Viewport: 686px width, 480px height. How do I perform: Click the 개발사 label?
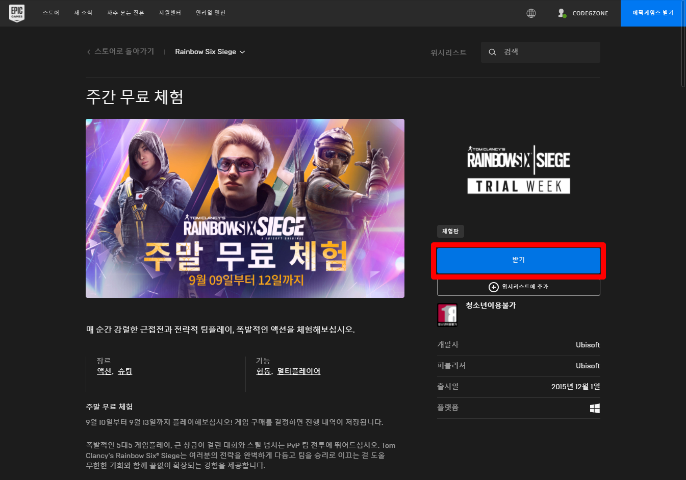point(448,345)
